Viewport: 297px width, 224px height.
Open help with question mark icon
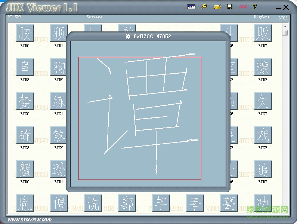click(255, 7)
